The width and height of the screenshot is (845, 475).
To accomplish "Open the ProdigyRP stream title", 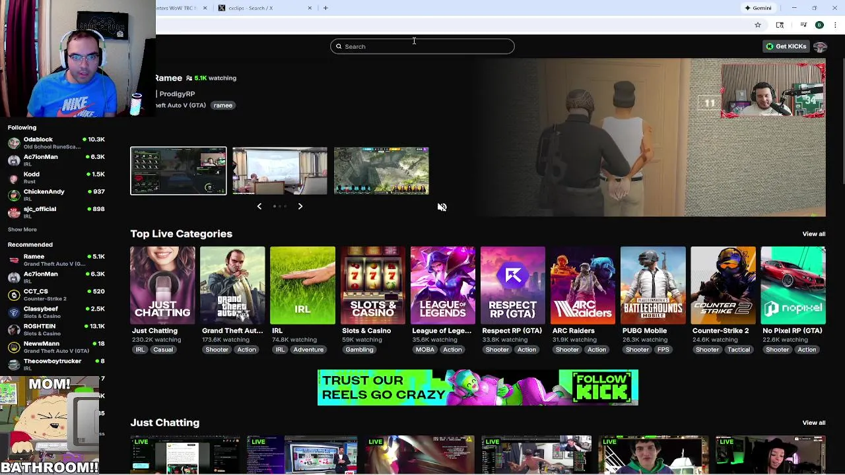I will point(177,94).
